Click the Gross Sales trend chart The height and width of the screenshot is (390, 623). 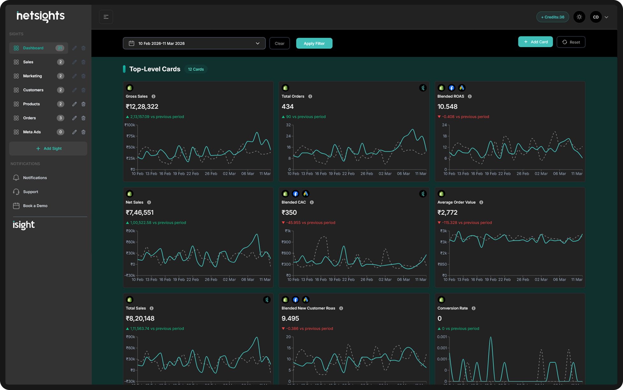[198, 150]
